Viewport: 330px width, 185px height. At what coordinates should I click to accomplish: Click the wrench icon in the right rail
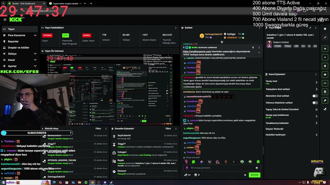click(x=325, y=100)
